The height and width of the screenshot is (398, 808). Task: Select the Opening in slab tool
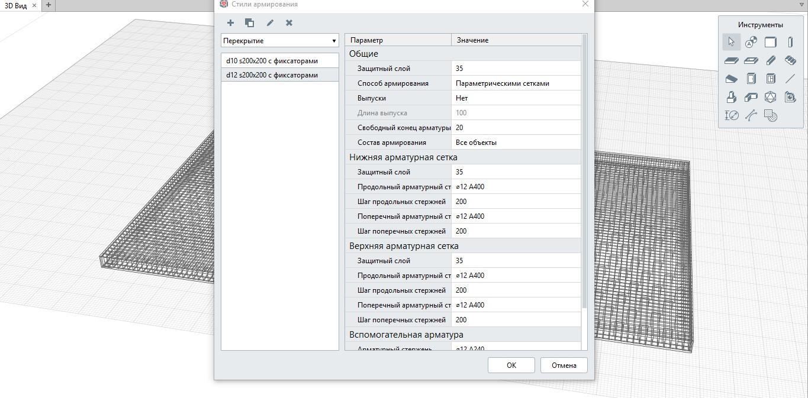(x=751, y=60)
